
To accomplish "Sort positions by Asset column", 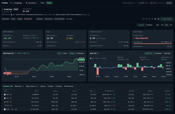I will pyautogui.click(x=6, y=91).
